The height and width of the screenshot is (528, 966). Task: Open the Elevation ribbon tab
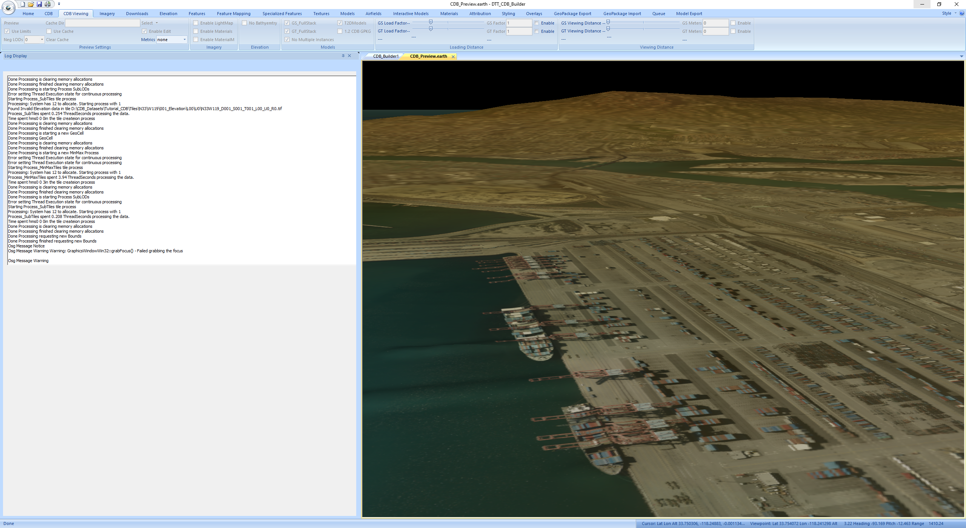point(168,14)
